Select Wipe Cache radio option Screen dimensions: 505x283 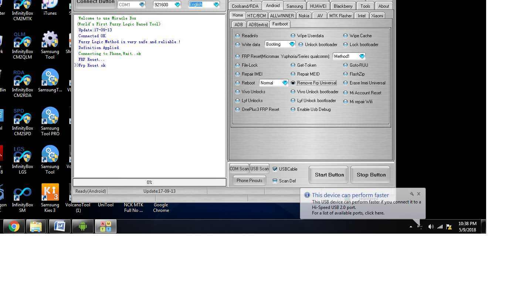tap(357, 36)
